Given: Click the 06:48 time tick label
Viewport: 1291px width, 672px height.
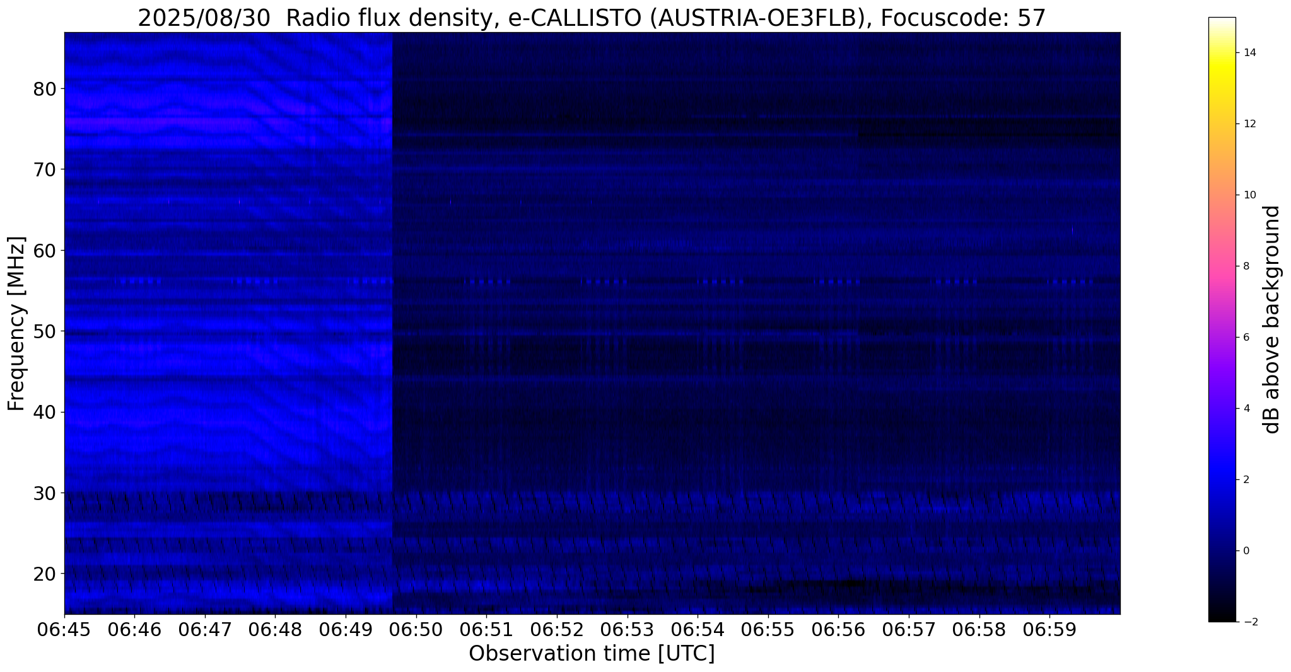Looking at the screenshot, I should coord(275,630).
